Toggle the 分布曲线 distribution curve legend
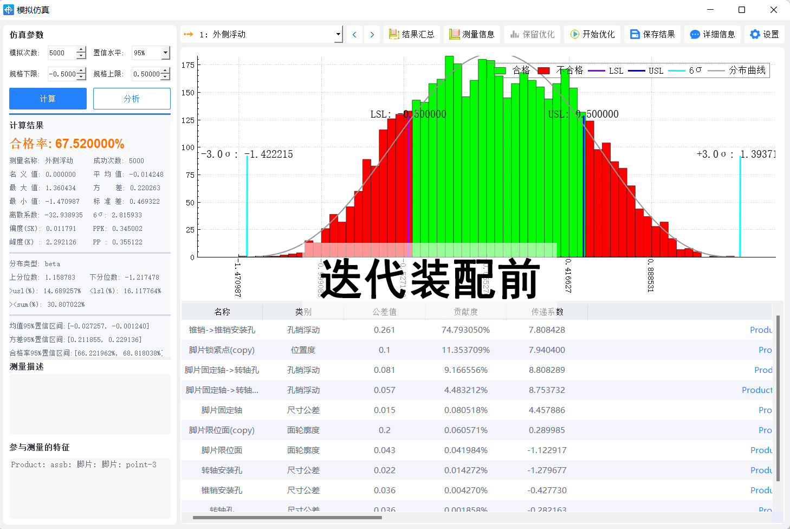Viewport: 790px width, 529px height. pyautogui.click(x=748, y=70)
